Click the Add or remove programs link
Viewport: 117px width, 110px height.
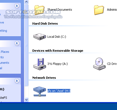click(2, 22)
